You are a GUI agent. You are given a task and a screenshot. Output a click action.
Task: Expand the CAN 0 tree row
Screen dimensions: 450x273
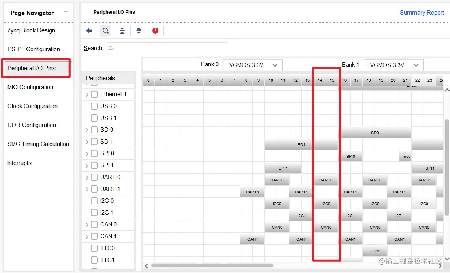coord(87,225)
